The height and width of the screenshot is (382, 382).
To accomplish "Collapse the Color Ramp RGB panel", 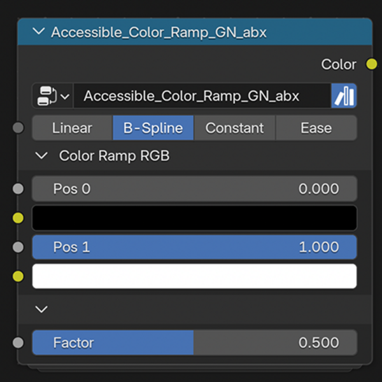I will (42, 155).
